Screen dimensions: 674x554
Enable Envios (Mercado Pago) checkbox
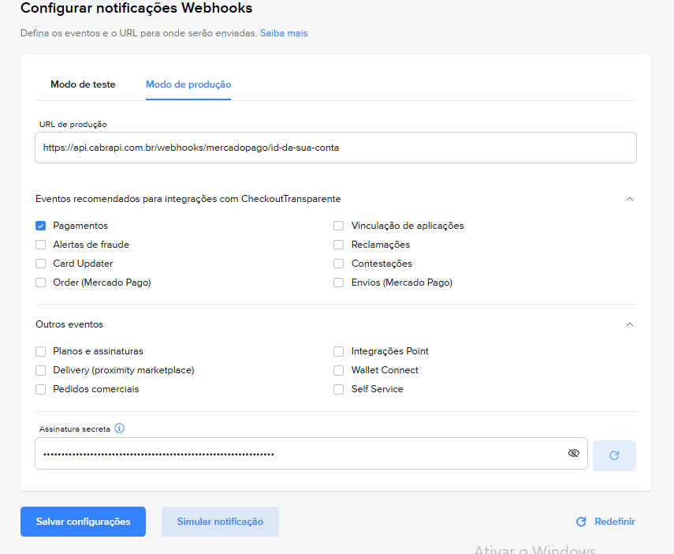[339, 283]
